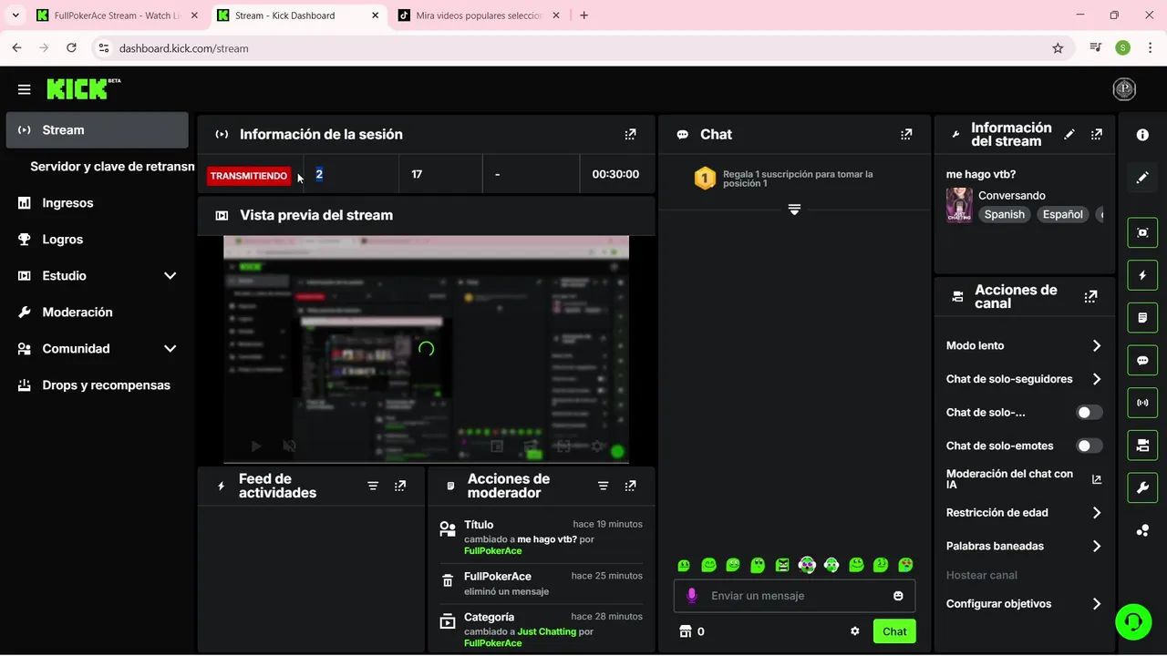Click the chat bubble icon in right rail

click(1142, 360)
